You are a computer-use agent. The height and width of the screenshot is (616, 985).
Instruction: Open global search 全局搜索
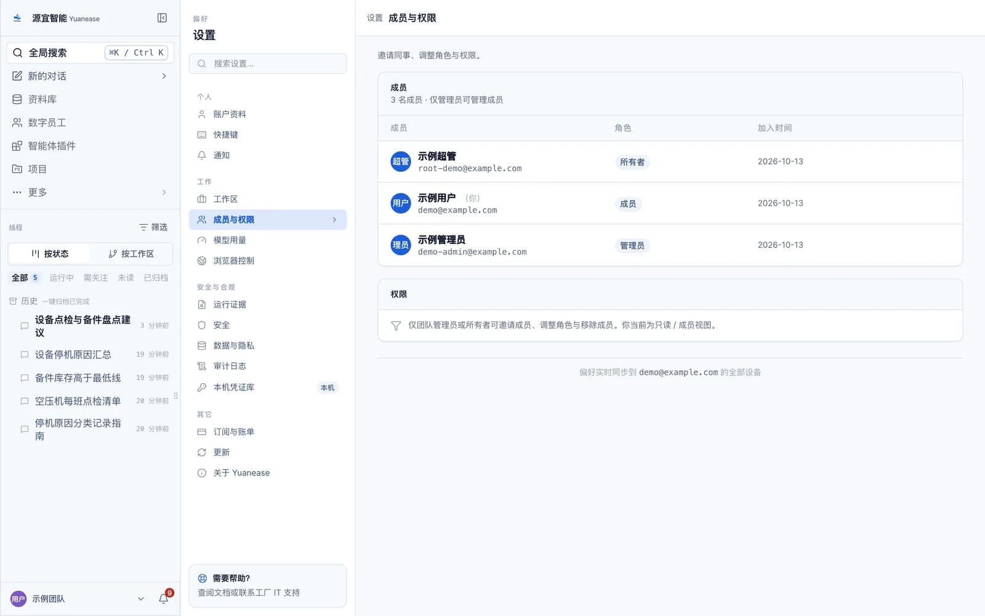click(x=90, y=52)
